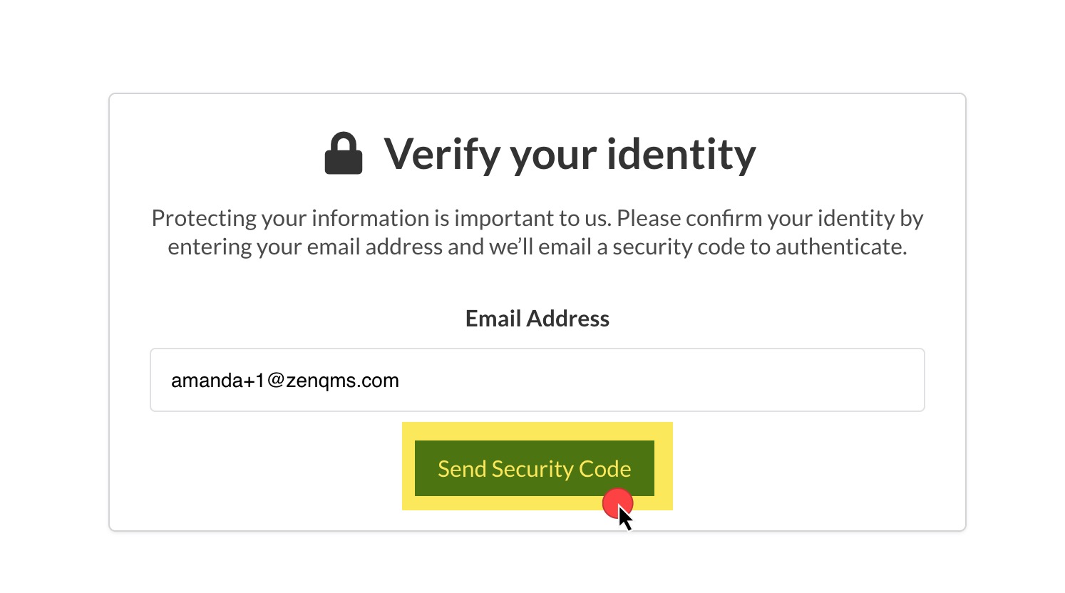Click the "Protecting your information" sentence
The image size is (1065, 593).
click(381, 218)
